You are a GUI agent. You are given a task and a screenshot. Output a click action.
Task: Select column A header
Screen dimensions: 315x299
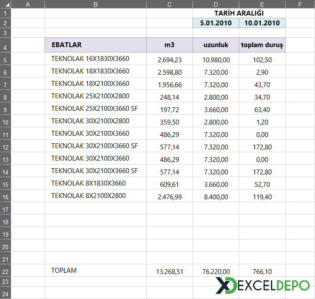pyautogui.click(x=28, y=4)
